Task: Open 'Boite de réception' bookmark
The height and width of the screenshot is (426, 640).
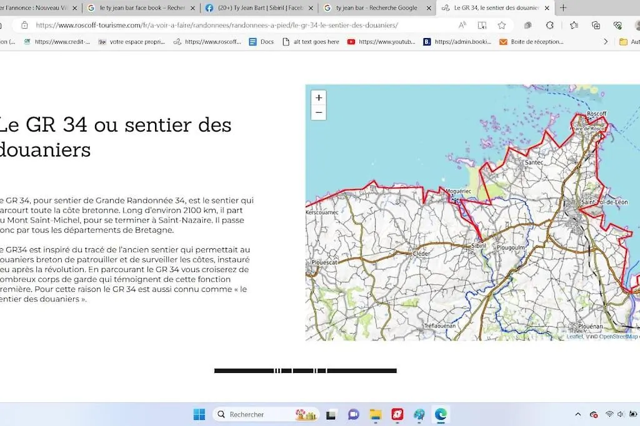Action: tap(532, 42)
